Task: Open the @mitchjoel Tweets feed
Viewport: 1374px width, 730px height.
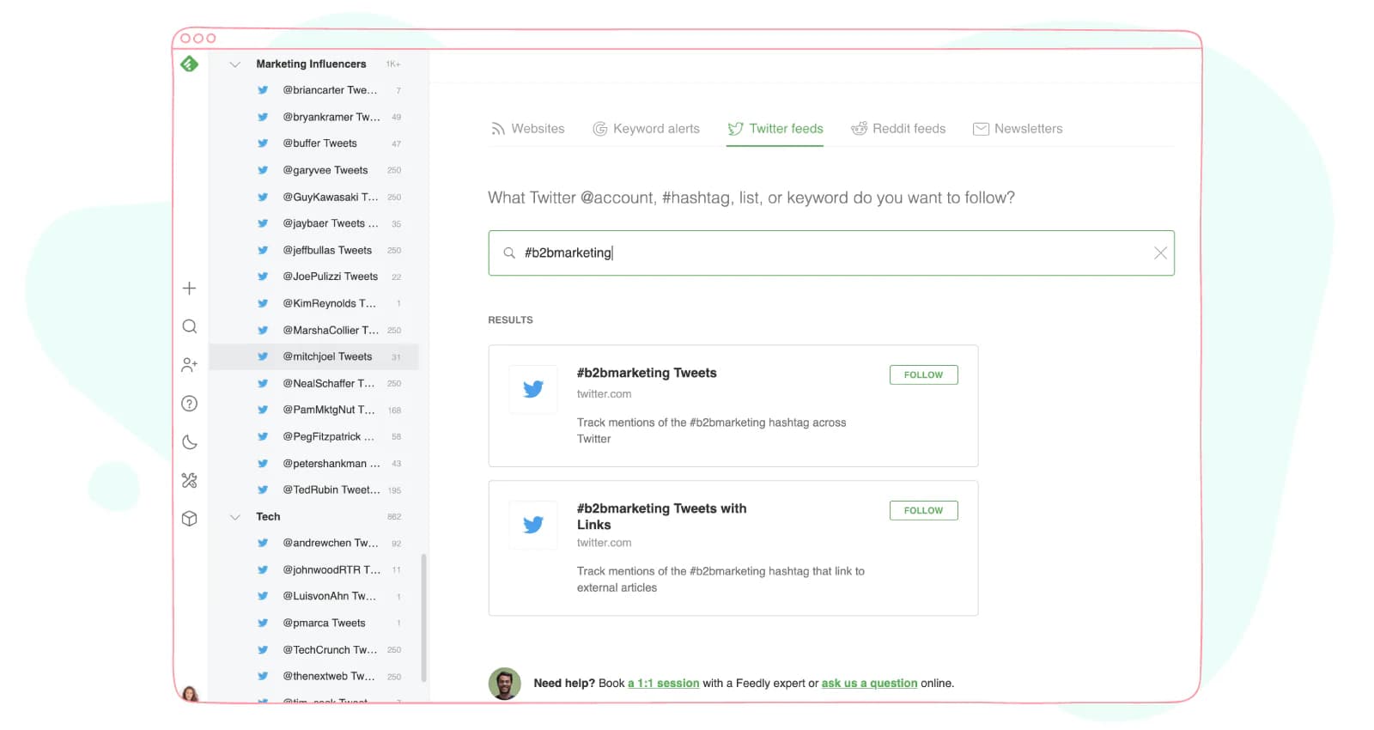Action: pos(314,357)
